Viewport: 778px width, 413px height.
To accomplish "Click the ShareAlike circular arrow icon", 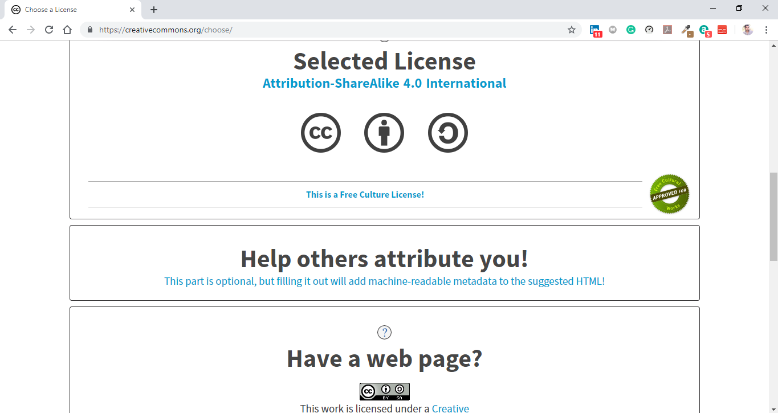I will tap(448, 133).
